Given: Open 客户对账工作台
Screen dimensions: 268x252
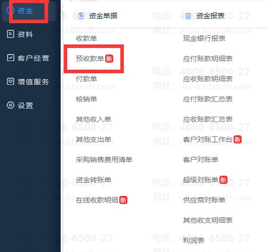Looking at the screenshot, I should click(x=208, y=139).
